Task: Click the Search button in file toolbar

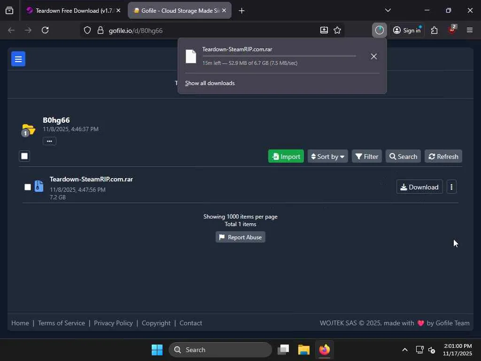Action: pyautogui.click(x=403, y=156)
